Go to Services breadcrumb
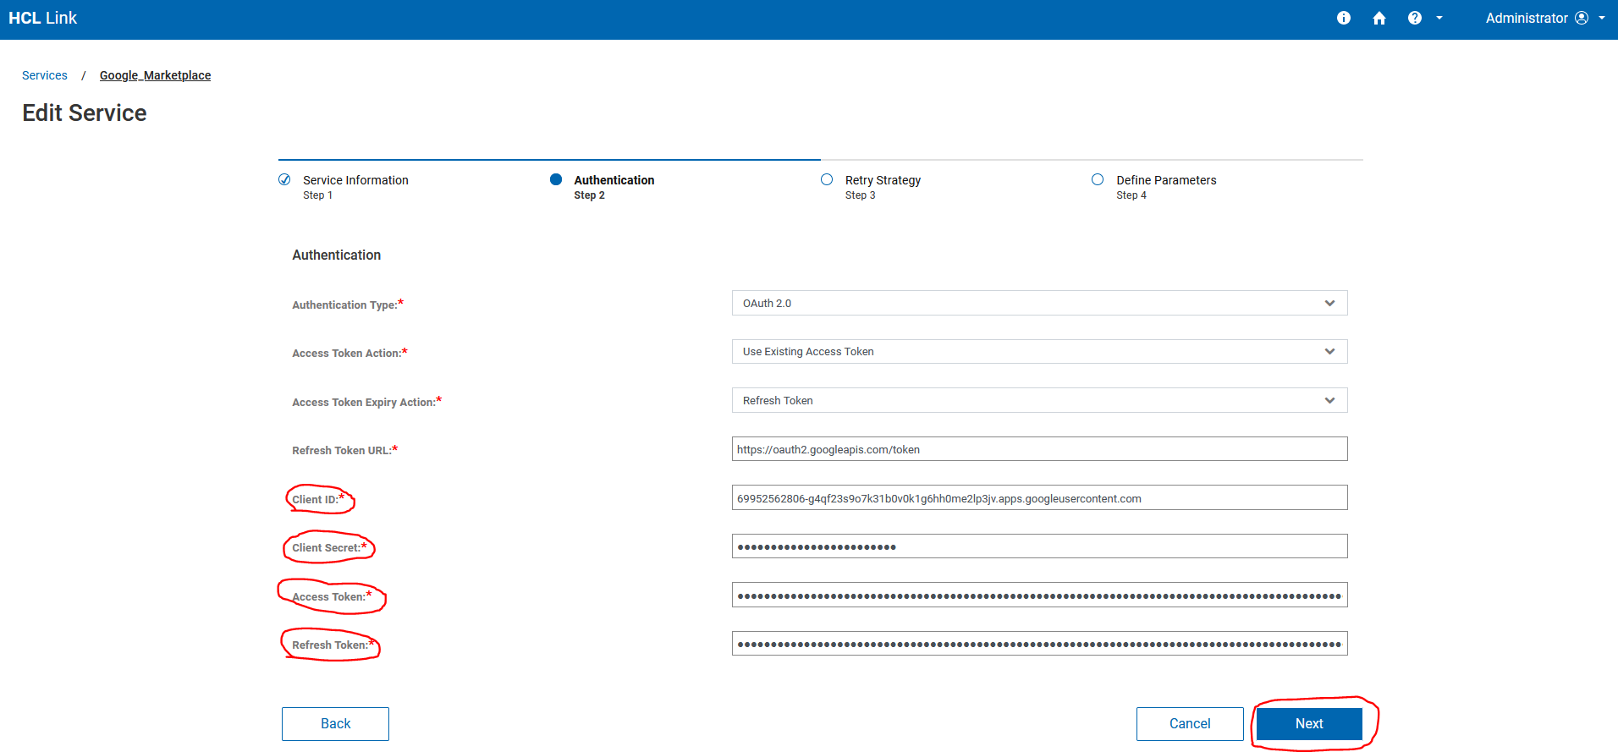This screenshot has height=752, width=1618. coord(45,75)
